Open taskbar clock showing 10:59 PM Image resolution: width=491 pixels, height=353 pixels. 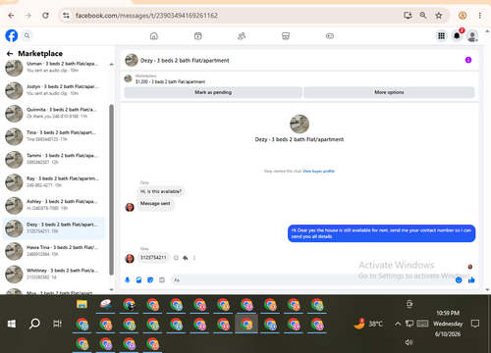tap(448, 324)
